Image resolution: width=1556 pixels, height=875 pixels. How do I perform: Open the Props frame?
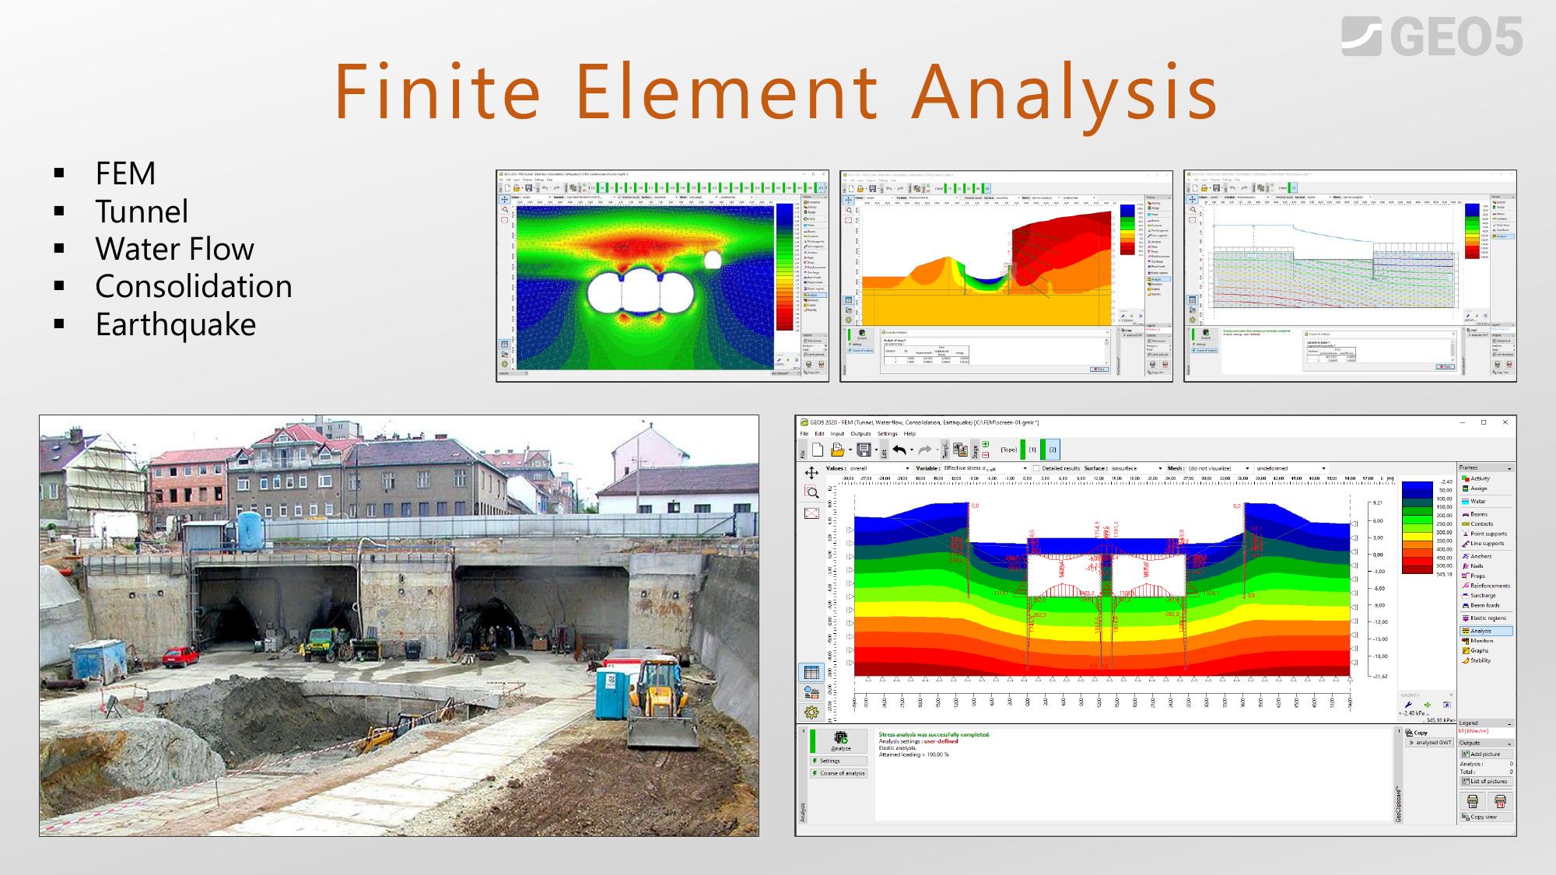click(x=1486, y=576)
